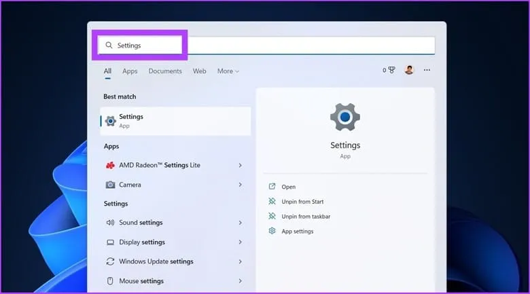
Task: Expand AMD Radeon Settings Lite chevron
Action: click(x=240, y=165)
